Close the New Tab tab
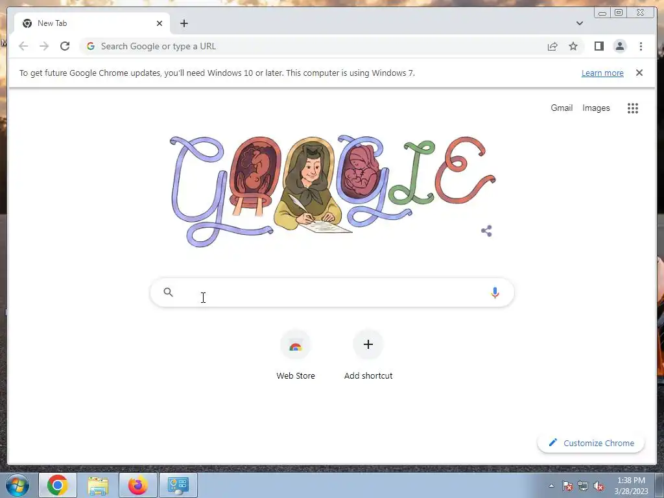 pyautogui.click(x=160, y=23)
